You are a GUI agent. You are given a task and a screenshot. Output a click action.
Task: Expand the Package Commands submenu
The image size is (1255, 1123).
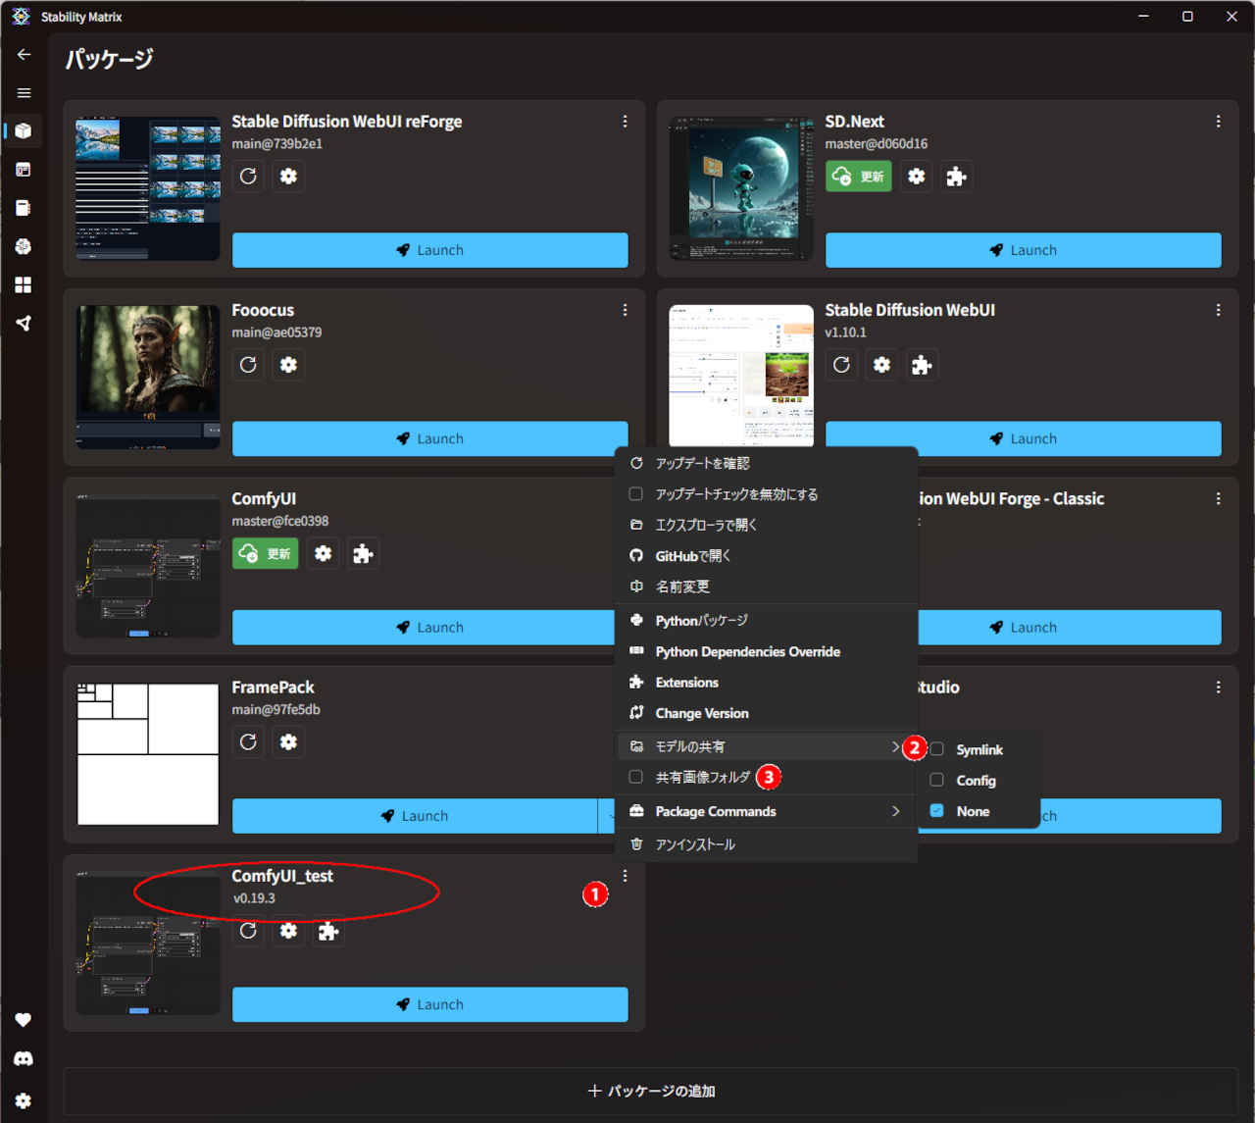766,811
